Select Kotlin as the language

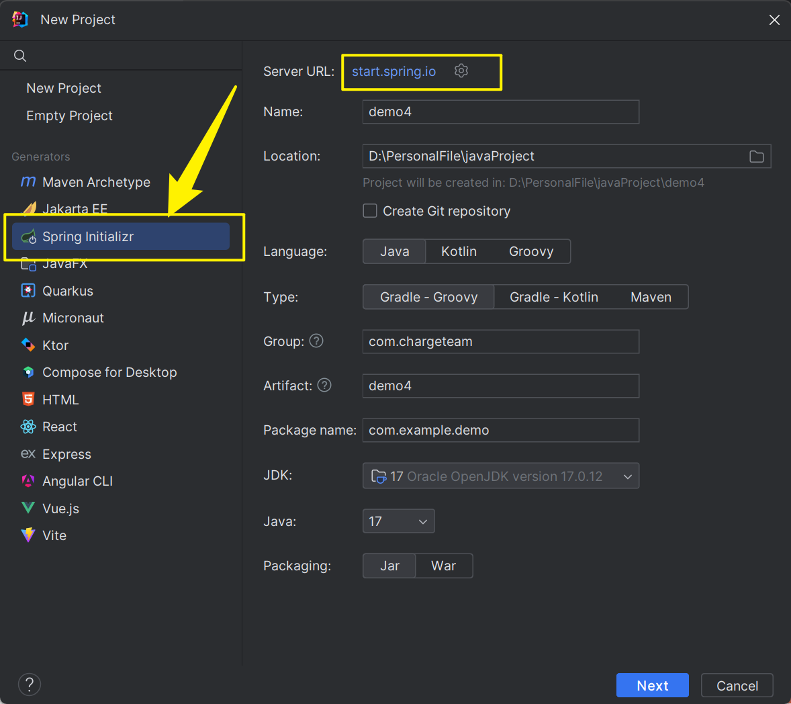459,251
